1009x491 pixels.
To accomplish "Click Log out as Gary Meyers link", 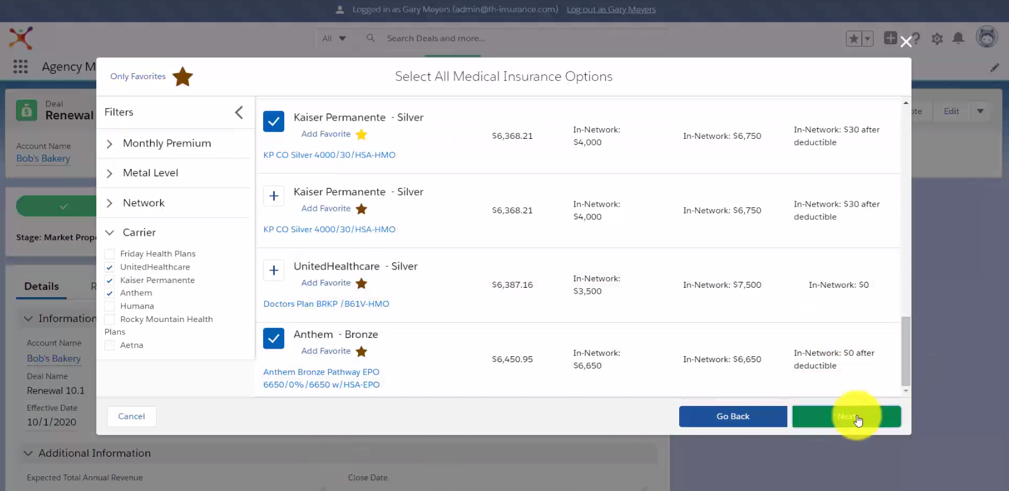I will [611, 9].
